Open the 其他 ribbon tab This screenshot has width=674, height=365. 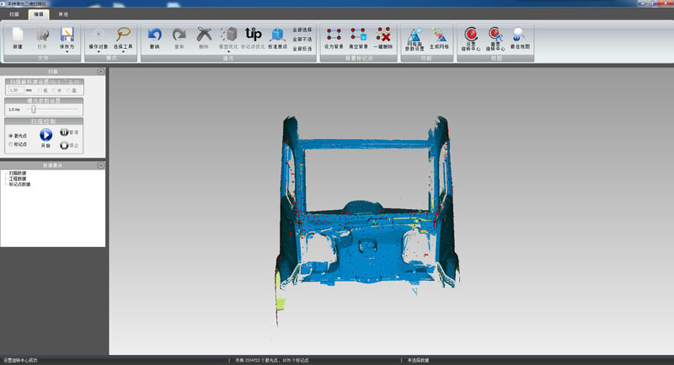(x=64, y=14)
